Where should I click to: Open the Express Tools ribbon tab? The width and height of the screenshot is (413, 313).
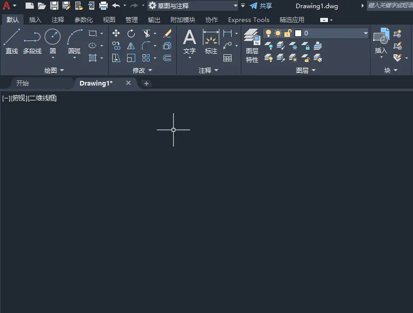pos(249,20)
